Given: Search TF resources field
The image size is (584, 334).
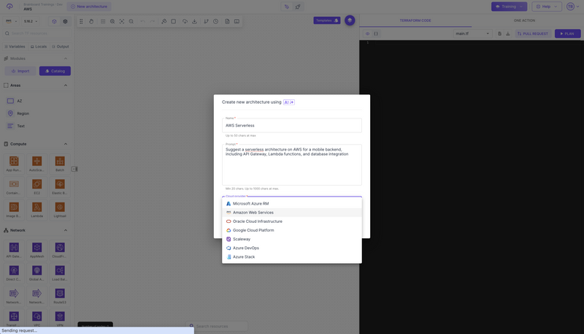Looking at the screenshot, I should 37,33.
